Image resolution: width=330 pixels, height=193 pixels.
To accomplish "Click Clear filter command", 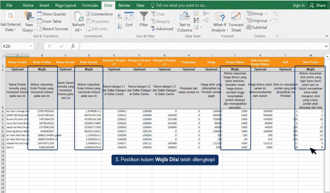I will coord(158,14).
